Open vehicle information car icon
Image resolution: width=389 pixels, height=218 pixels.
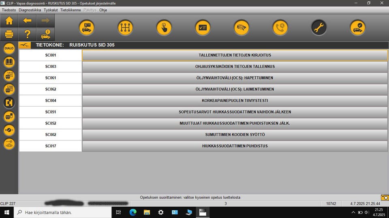(x=45, y=34)
